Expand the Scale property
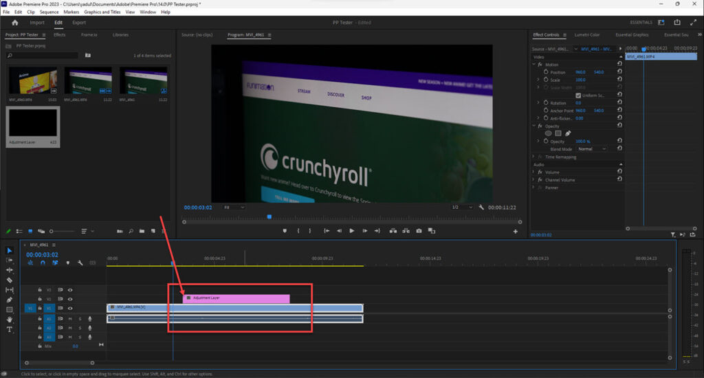This screenshot has height=378, width=704. point(538,80)
